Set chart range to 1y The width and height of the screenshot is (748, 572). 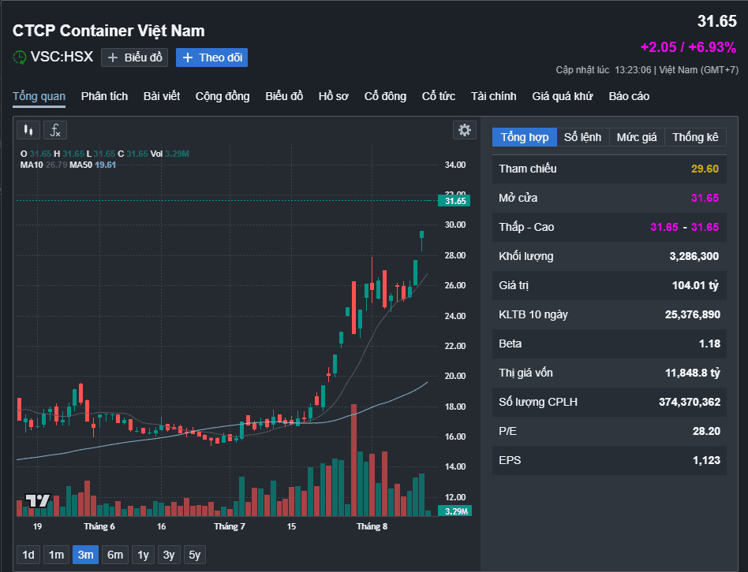point(143,555)
